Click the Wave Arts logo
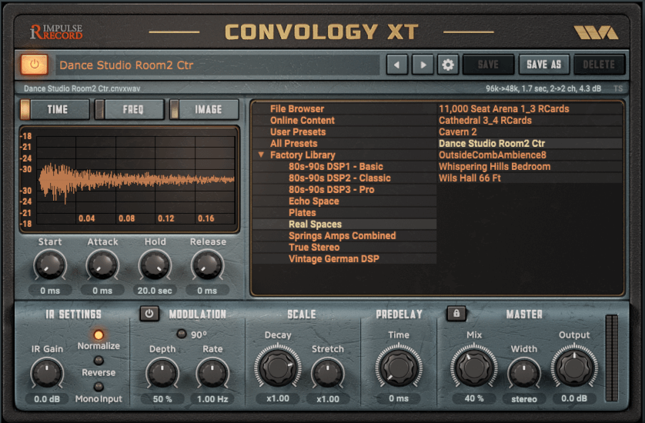The width and height of the screenshot is (645, 423). point(595,32)
